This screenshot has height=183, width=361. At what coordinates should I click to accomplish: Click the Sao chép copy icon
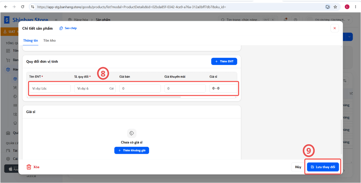click(x=61, y=28)
